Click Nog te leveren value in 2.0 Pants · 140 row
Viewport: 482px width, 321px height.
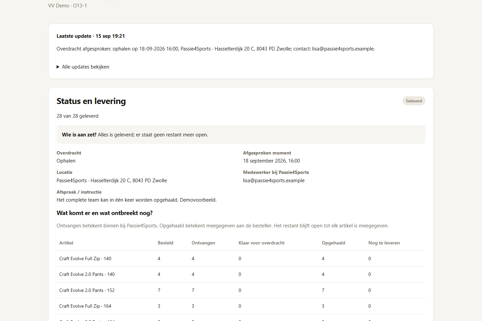coord(370,274)
